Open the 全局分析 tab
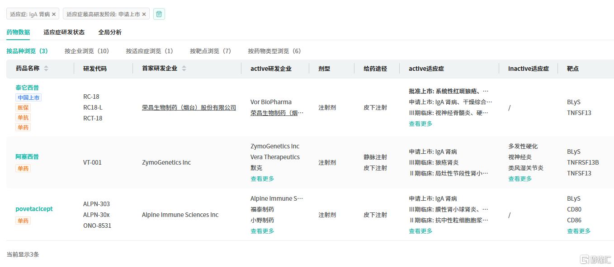 (x=110, y=32)
